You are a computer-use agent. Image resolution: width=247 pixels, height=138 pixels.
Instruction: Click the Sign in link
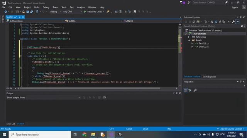235,8
